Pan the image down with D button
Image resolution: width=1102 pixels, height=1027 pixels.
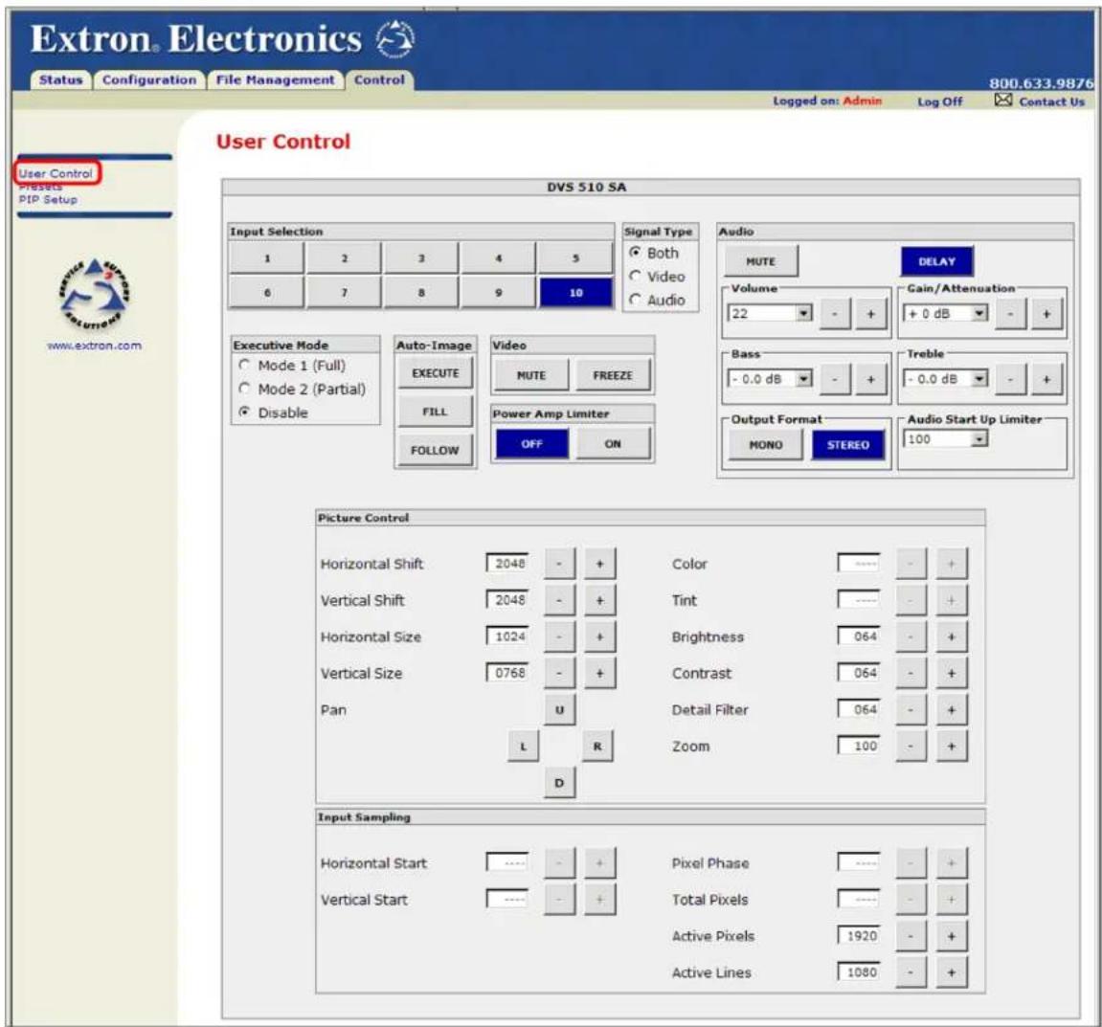coord(559,783)
